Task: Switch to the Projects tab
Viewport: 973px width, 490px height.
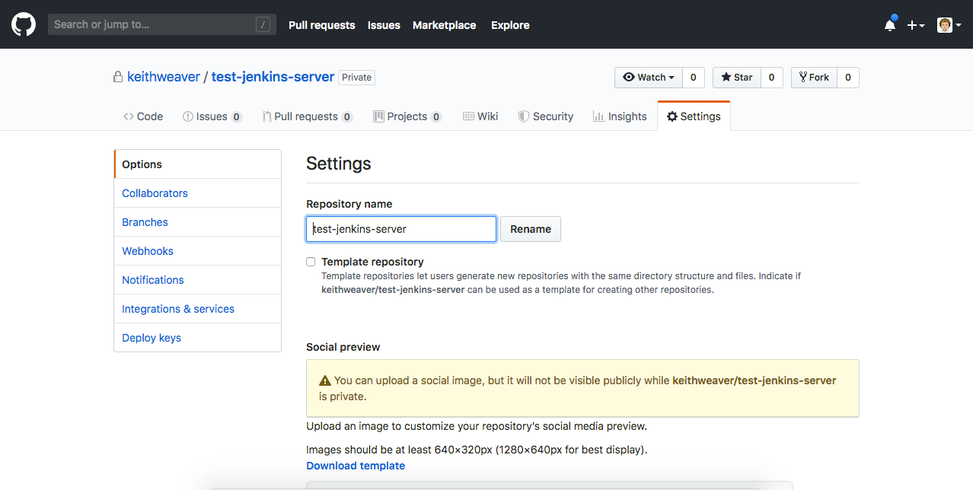Action: click(x=407, y=116)
